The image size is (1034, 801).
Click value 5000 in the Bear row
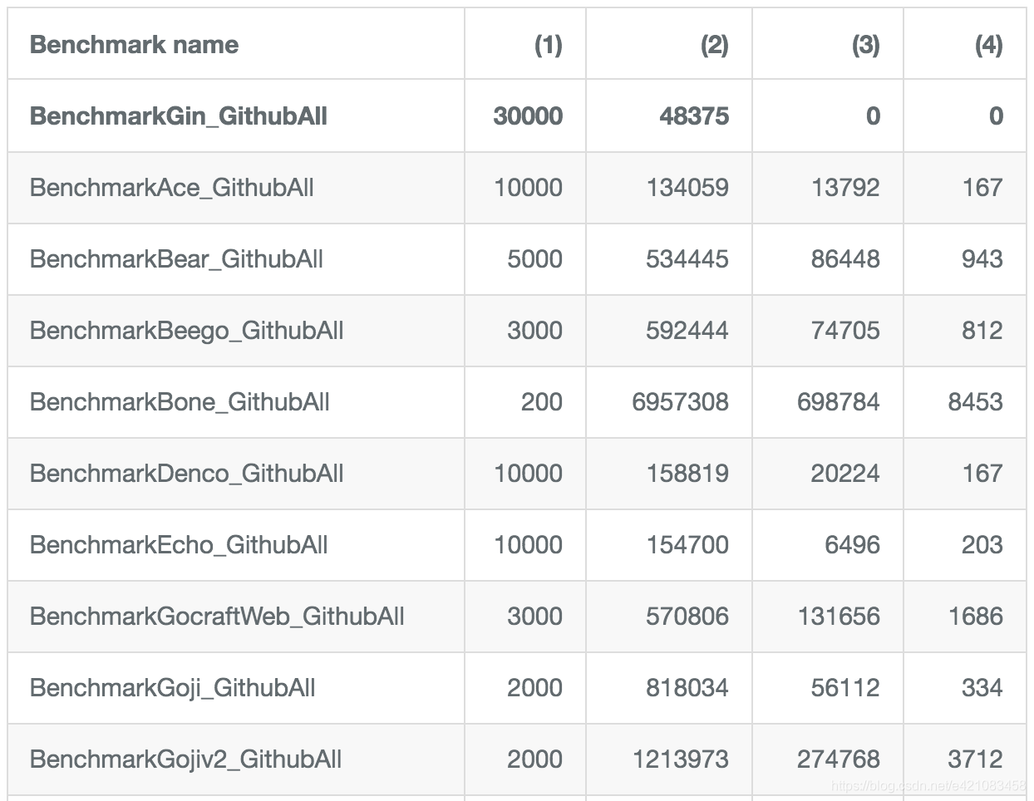[x=535, y=259]
